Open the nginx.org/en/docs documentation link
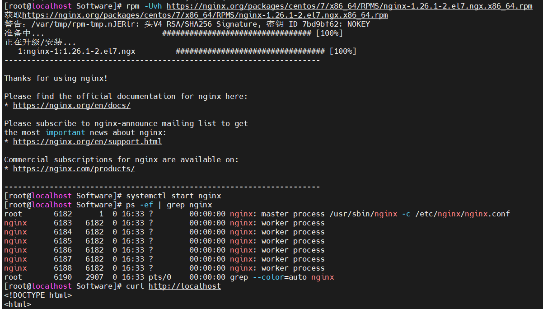 (x=71, y=106)
